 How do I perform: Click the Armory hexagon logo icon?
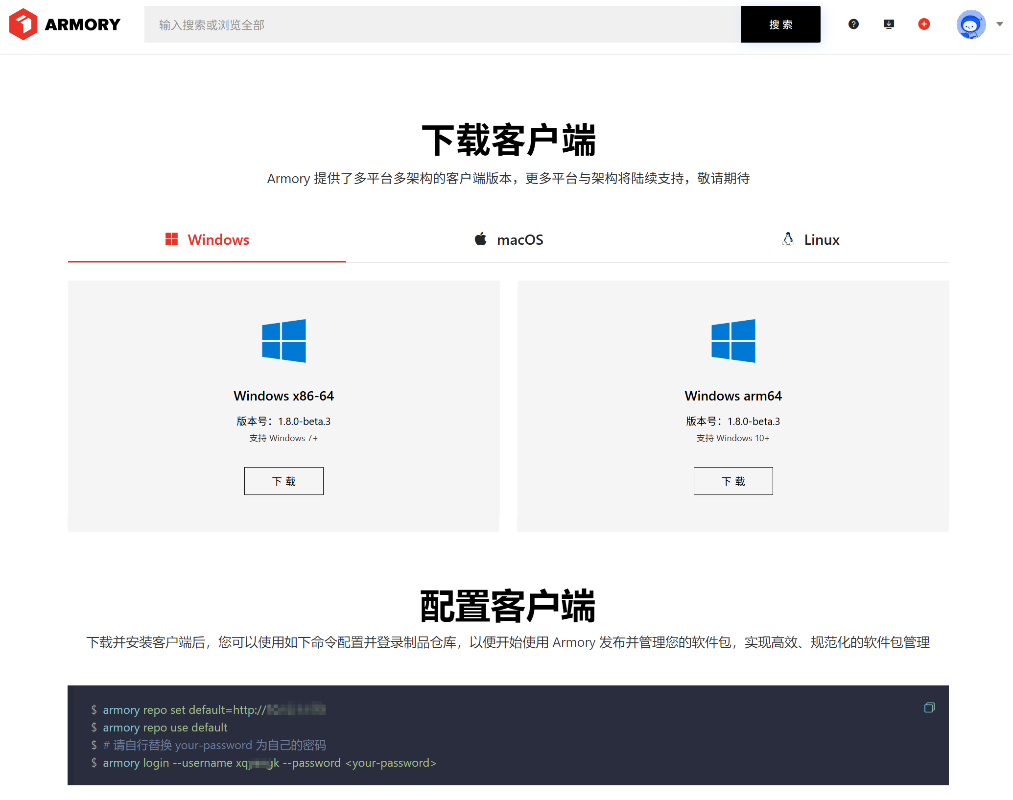tap(23, 24)
